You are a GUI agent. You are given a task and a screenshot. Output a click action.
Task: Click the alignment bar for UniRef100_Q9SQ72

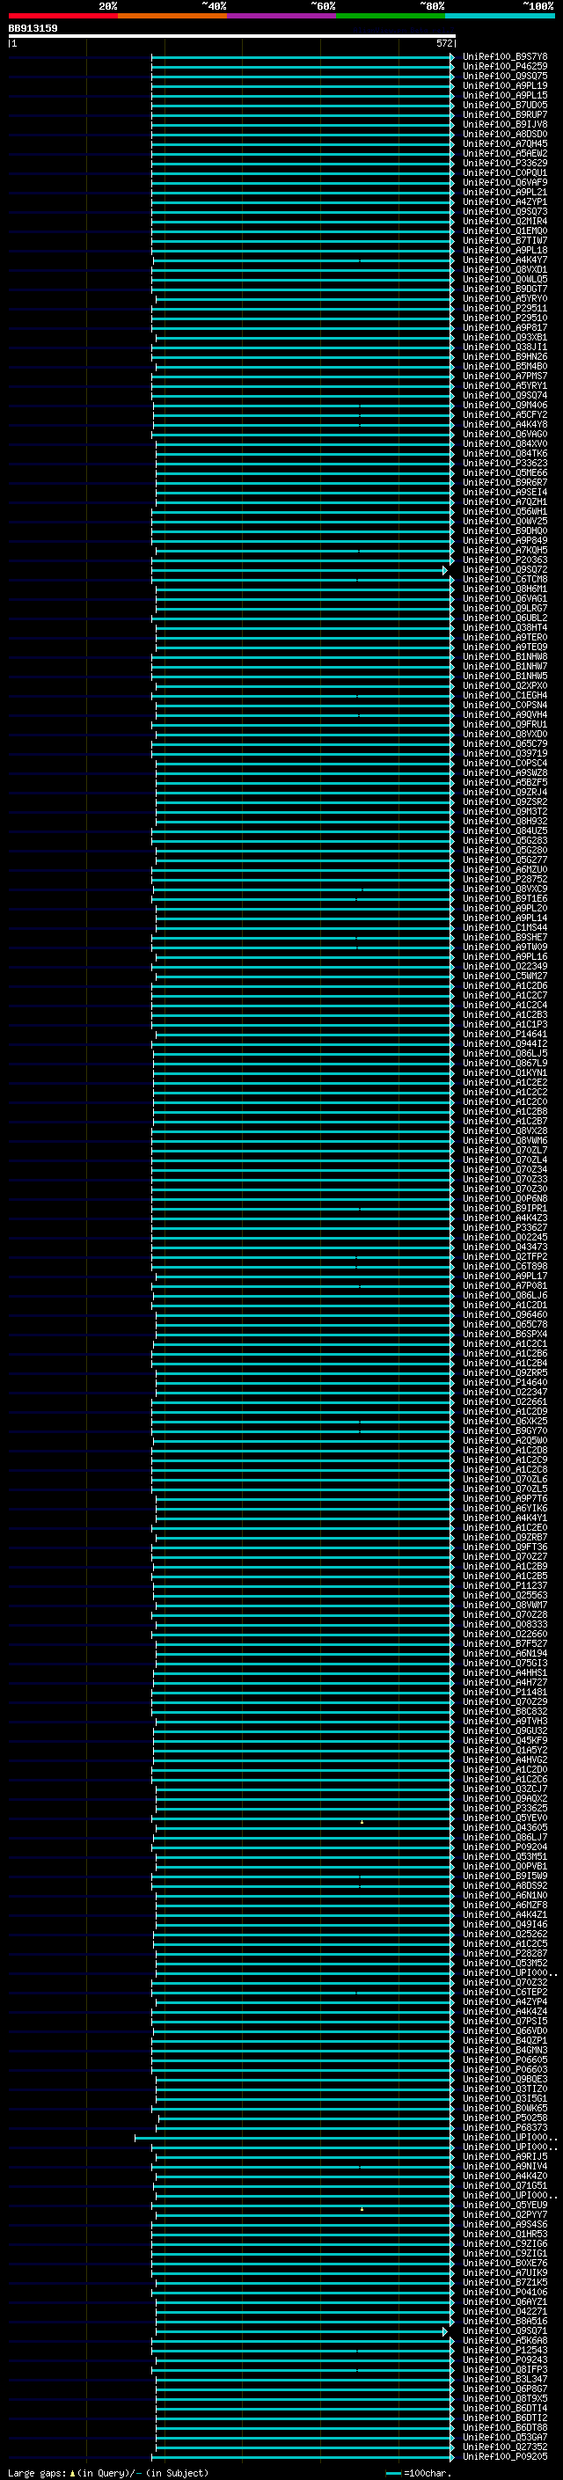299,571
